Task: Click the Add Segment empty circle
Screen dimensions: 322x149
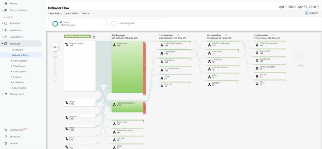Action: pos(114,24)
